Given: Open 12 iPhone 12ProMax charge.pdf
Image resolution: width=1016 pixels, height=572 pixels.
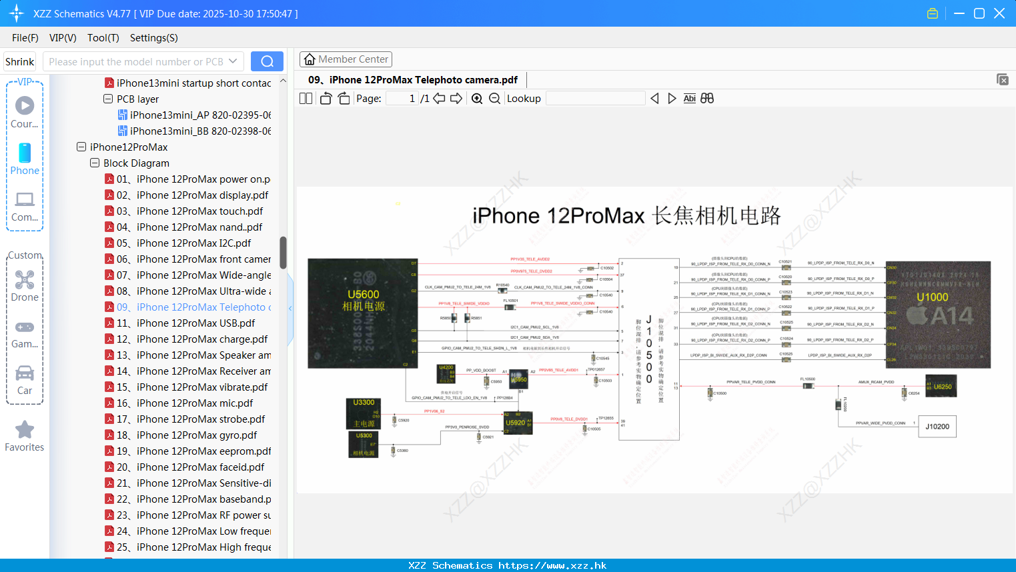Looking at the screenshot, I should pos(186,339).
